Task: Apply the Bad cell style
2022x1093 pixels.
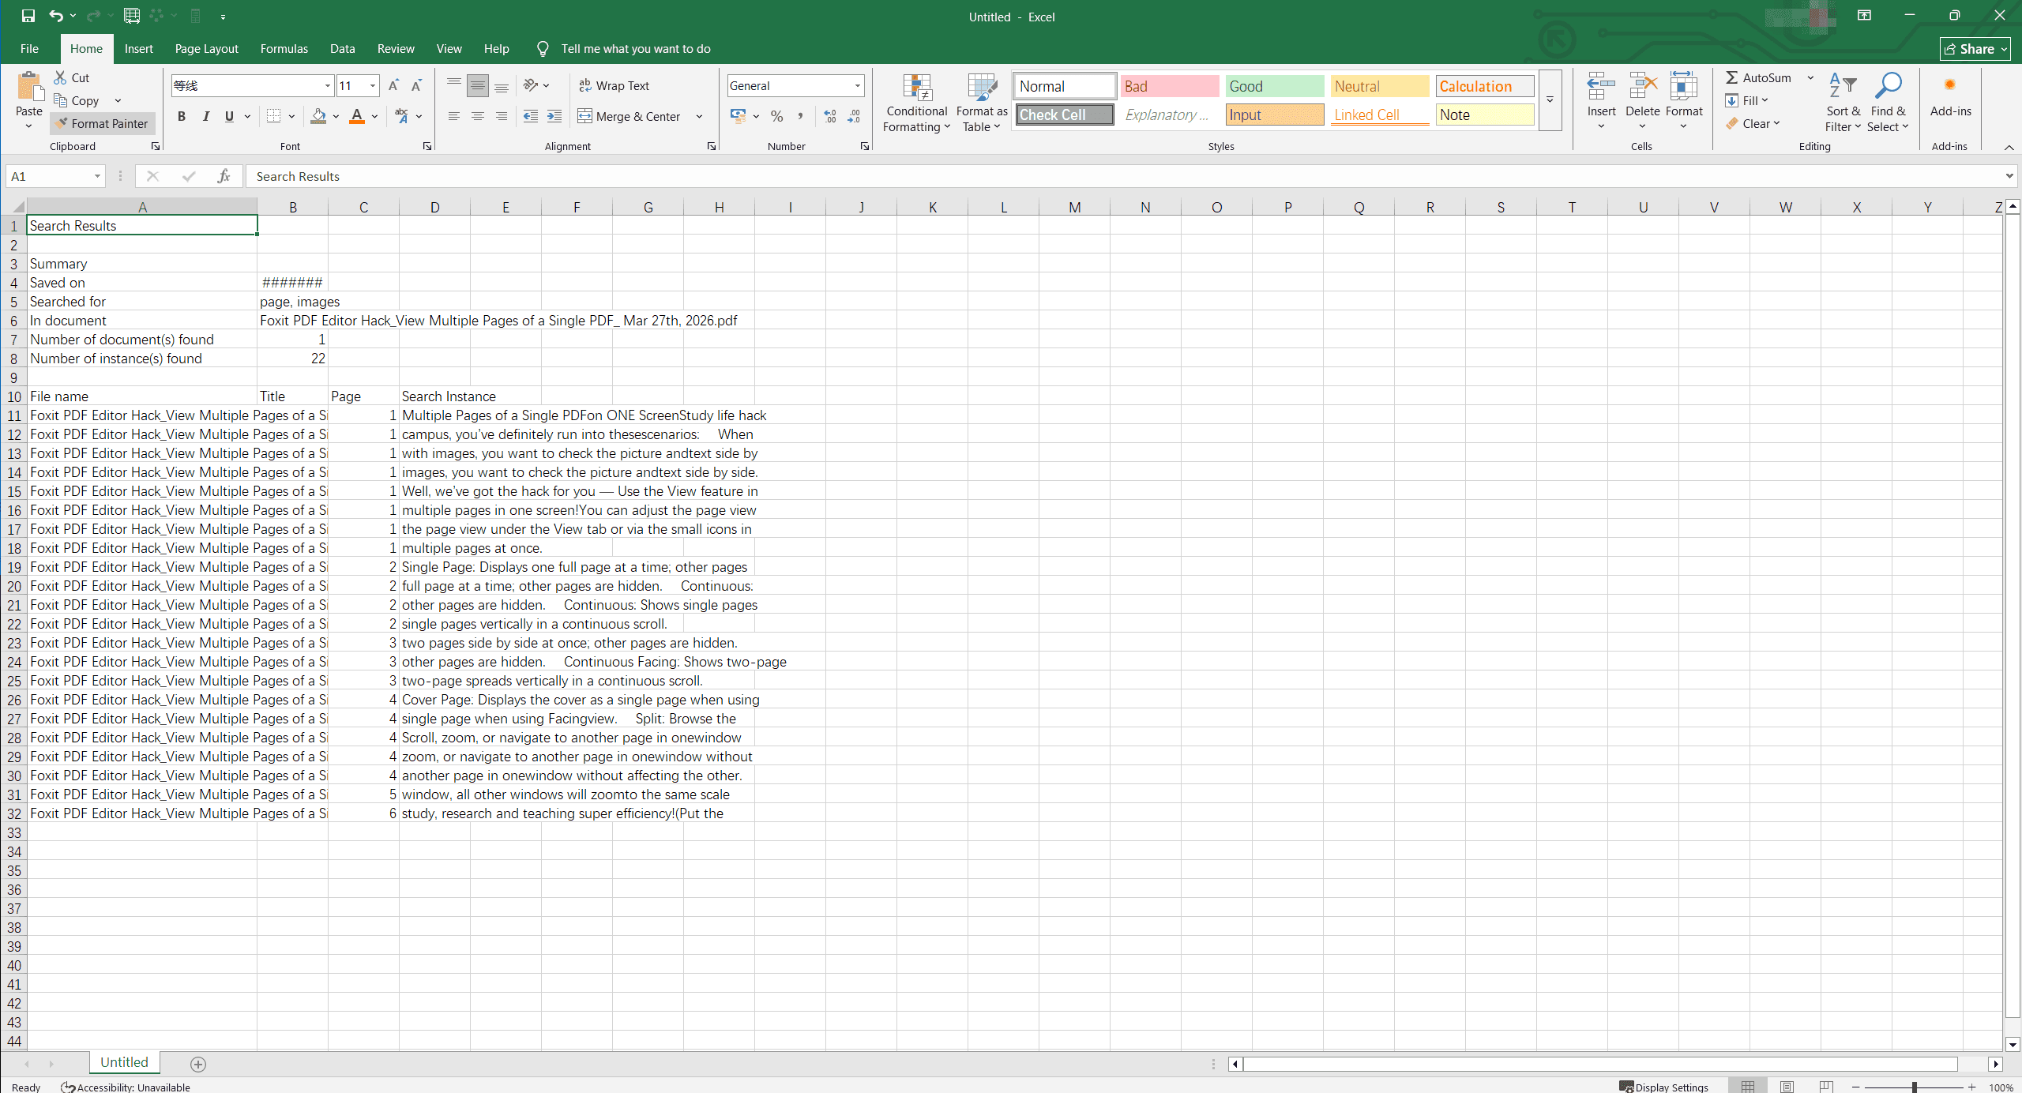Action: coord(1169,86)
